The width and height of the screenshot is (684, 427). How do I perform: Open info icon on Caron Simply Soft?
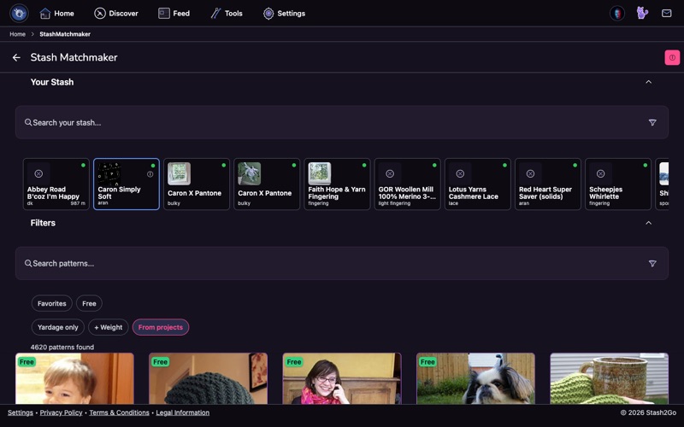tap(150, 174)
